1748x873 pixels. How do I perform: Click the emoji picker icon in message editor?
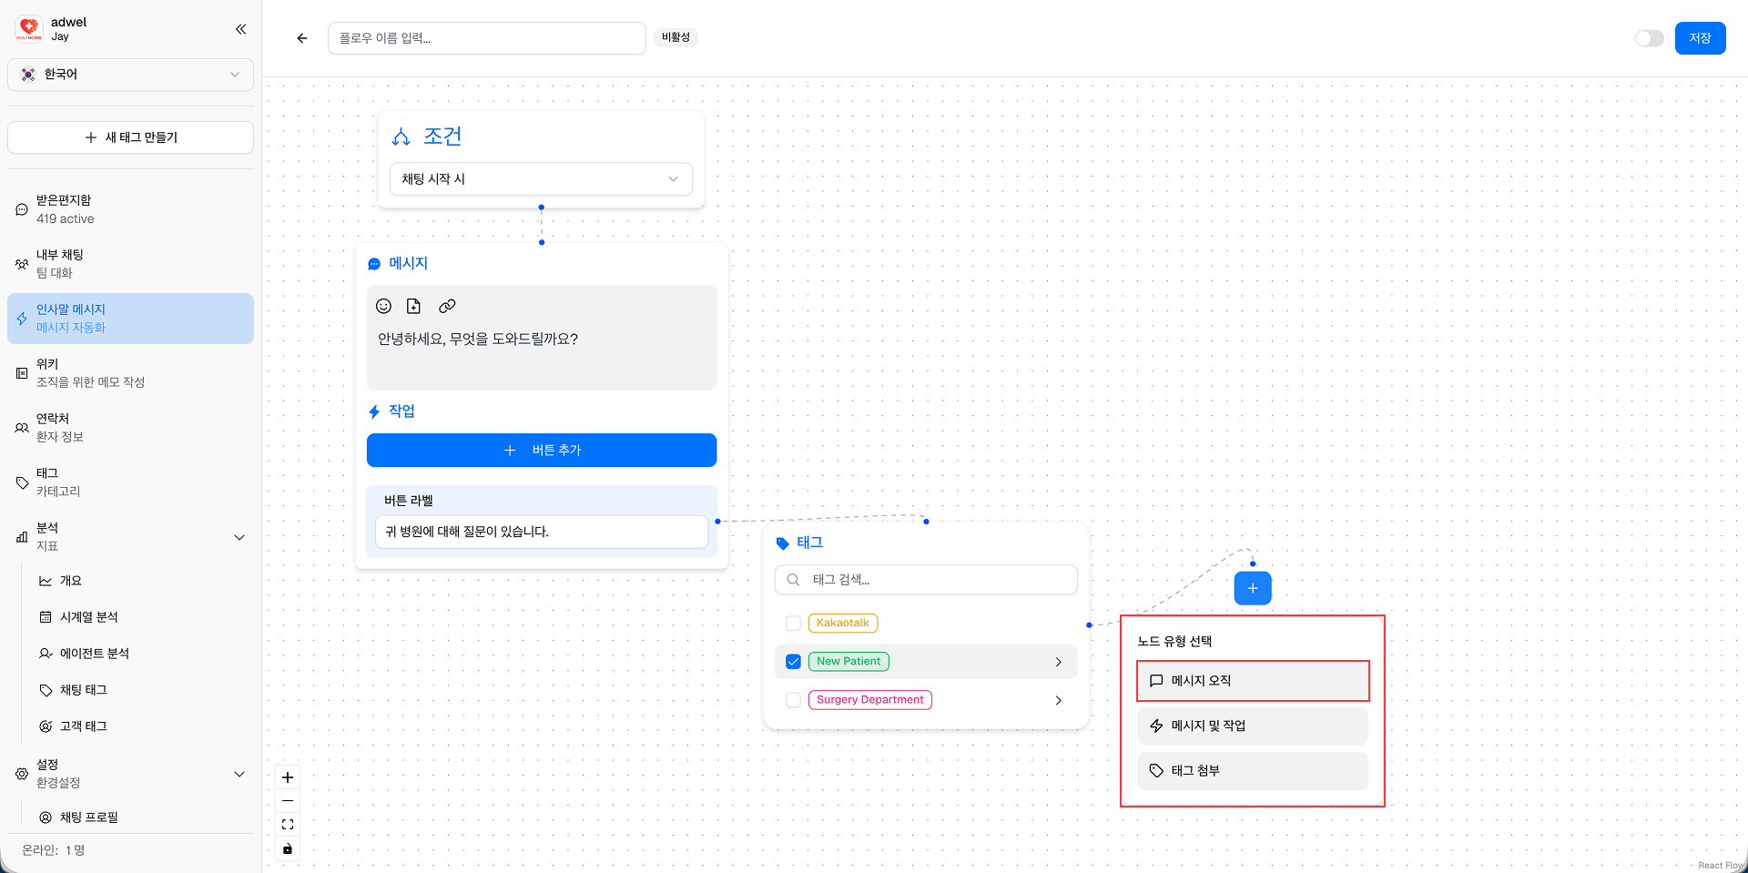click(x=383, y=306)
